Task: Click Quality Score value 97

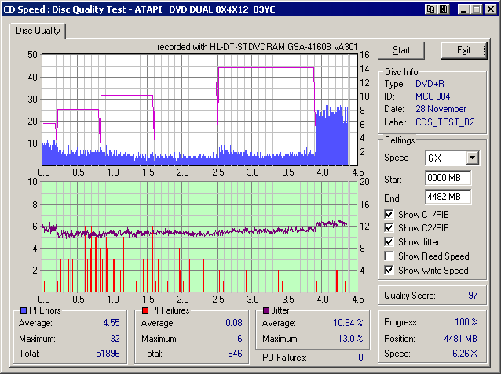Action: (473, 296)
